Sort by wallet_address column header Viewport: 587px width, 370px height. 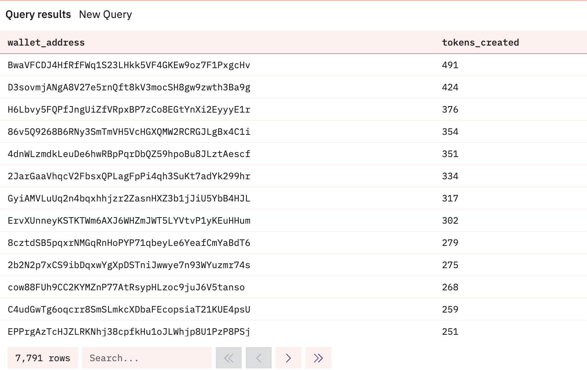click(x=46, y=43)
